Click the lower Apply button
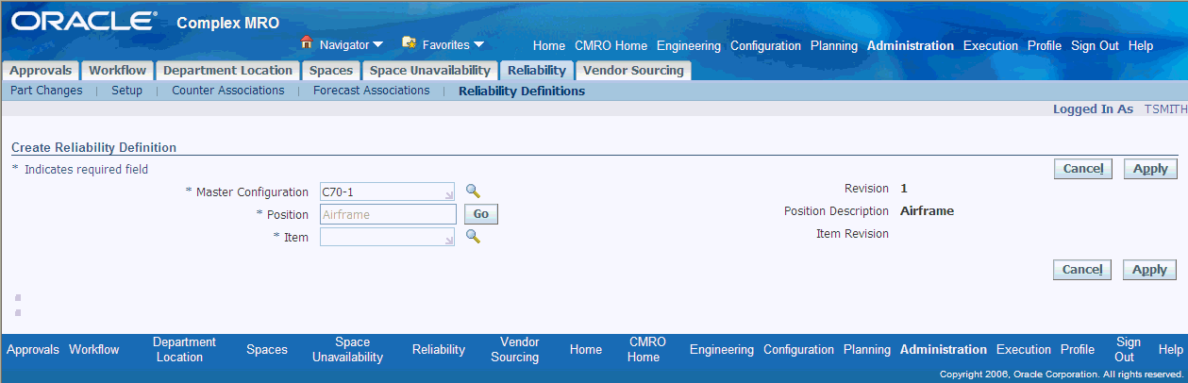 pos(1150,270)
